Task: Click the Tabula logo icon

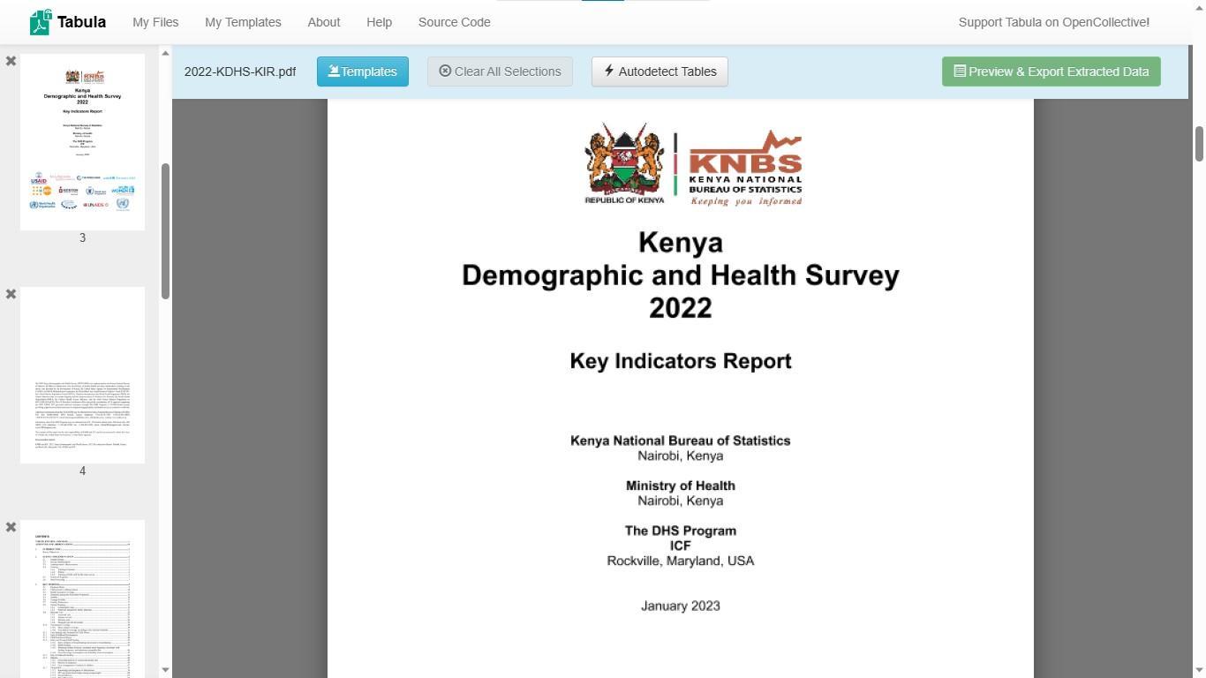Action: click(x=40, y=22)
